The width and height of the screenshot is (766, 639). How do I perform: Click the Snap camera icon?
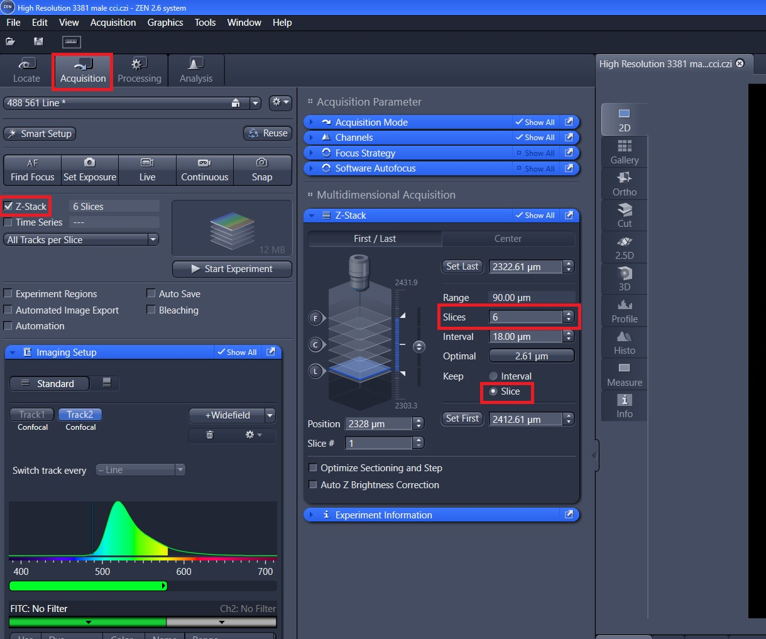tap(262, 162)
